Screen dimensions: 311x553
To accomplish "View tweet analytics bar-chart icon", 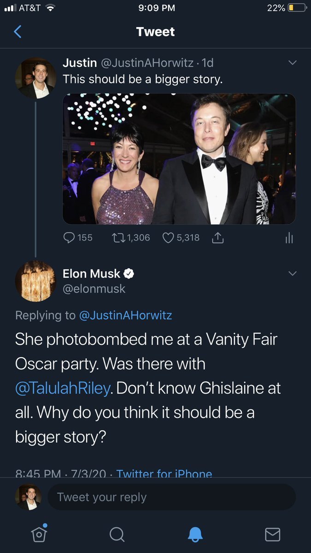I will (289, 238).
